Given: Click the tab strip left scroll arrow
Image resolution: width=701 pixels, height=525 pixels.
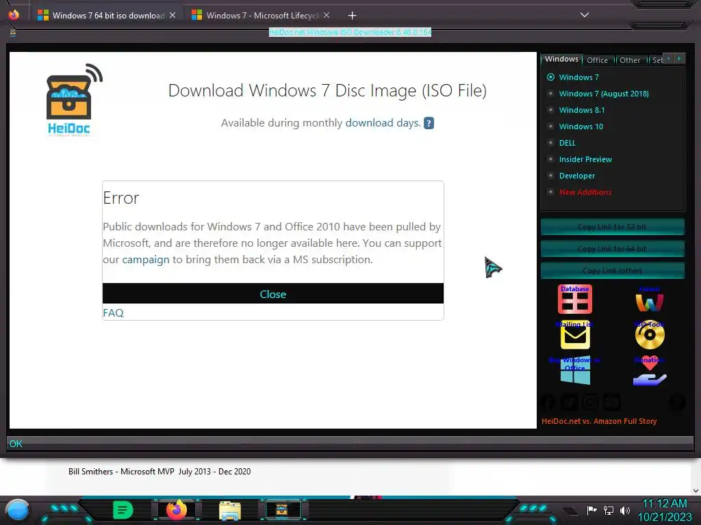Looking at the screenshot, I should [x=668, y=59].
